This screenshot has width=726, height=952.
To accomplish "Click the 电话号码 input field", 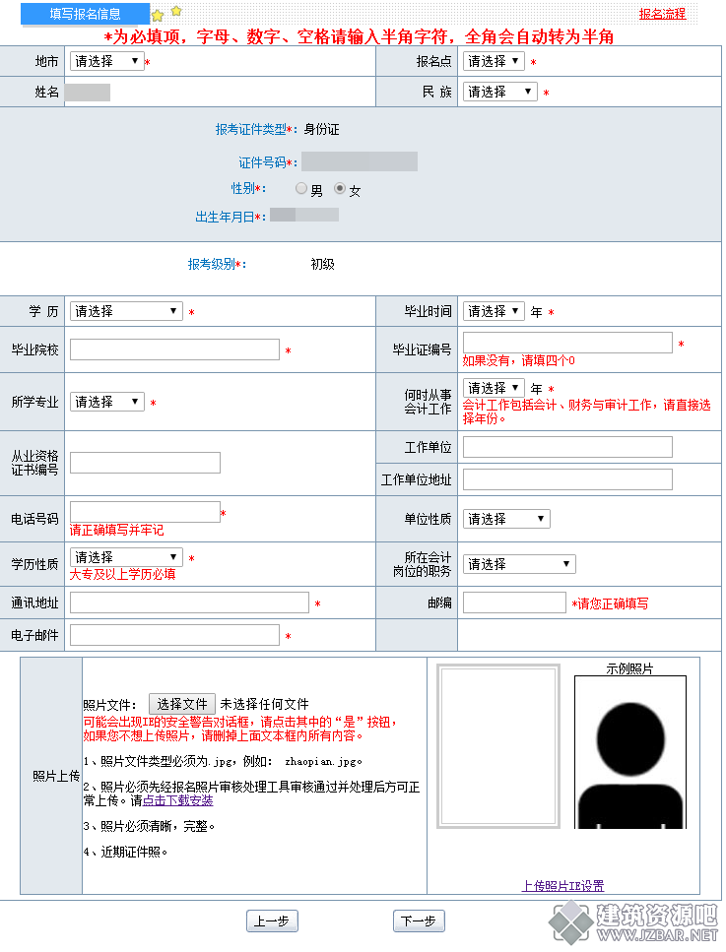I will pos(145,512).
